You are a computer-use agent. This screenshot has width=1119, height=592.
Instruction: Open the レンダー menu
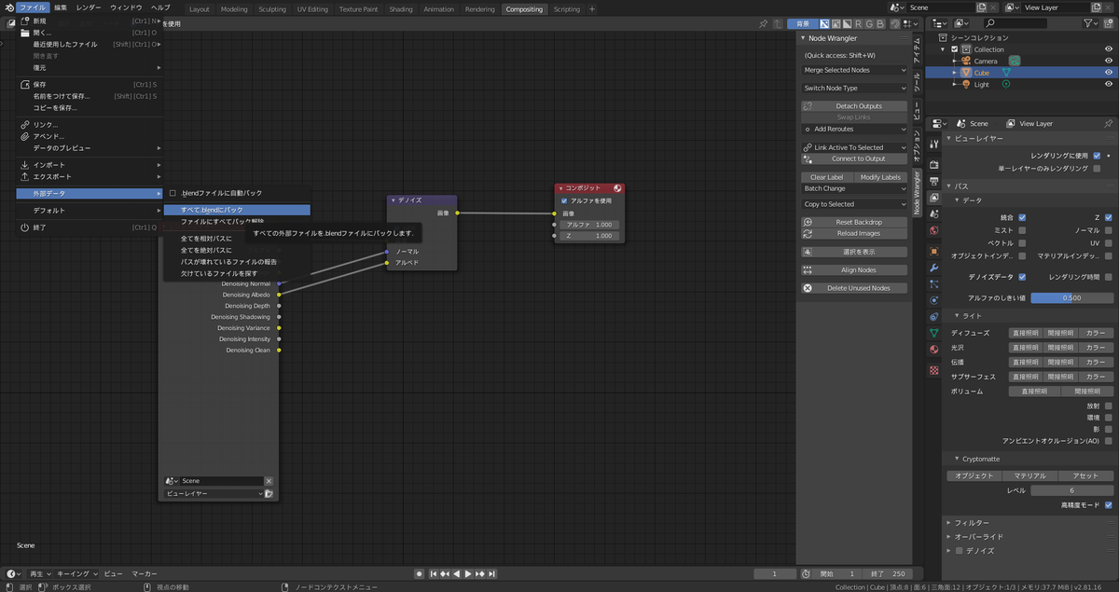(x=90, y=7)
